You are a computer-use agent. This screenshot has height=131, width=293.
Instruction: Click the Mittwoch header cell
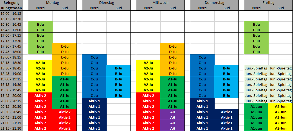(x=160, y=3)
